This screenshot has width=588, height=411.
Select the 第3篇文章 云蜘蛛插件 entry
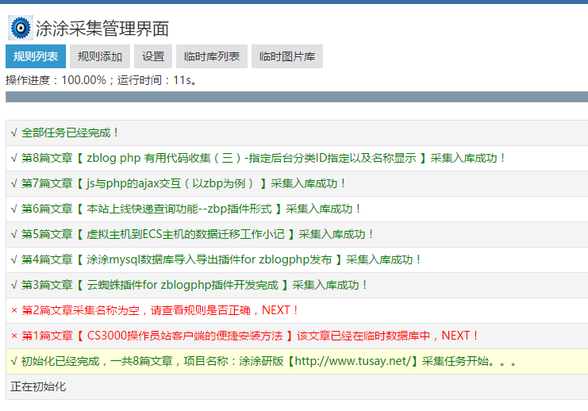tap(297, 285)
